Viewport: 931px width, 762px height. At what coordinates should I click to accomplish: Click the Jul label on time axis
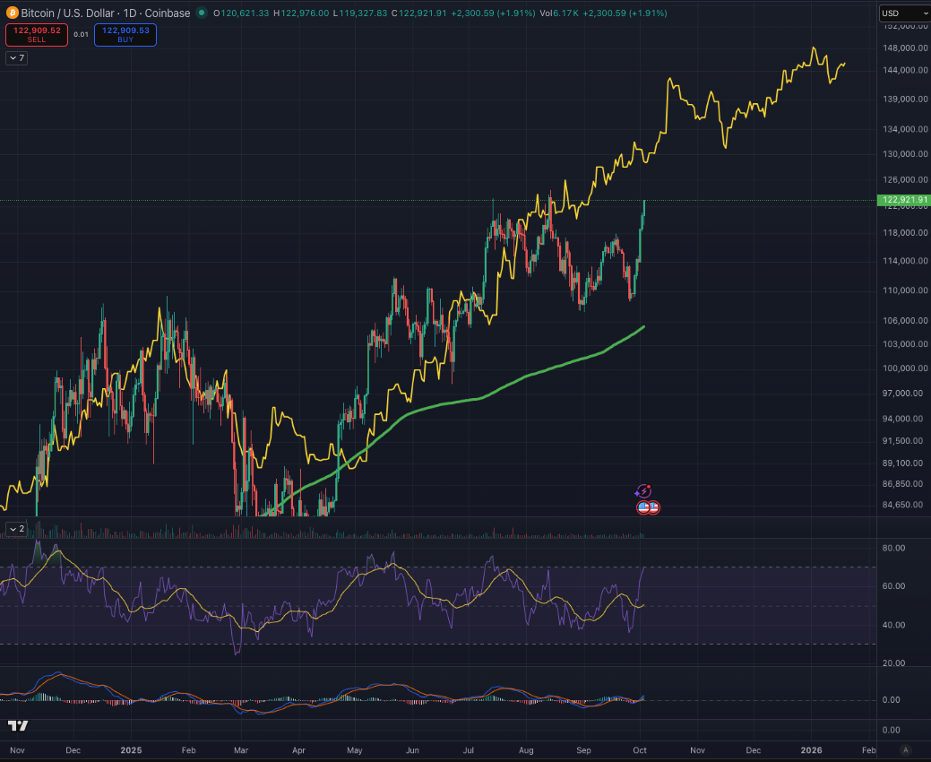click(x=469, y=750)
